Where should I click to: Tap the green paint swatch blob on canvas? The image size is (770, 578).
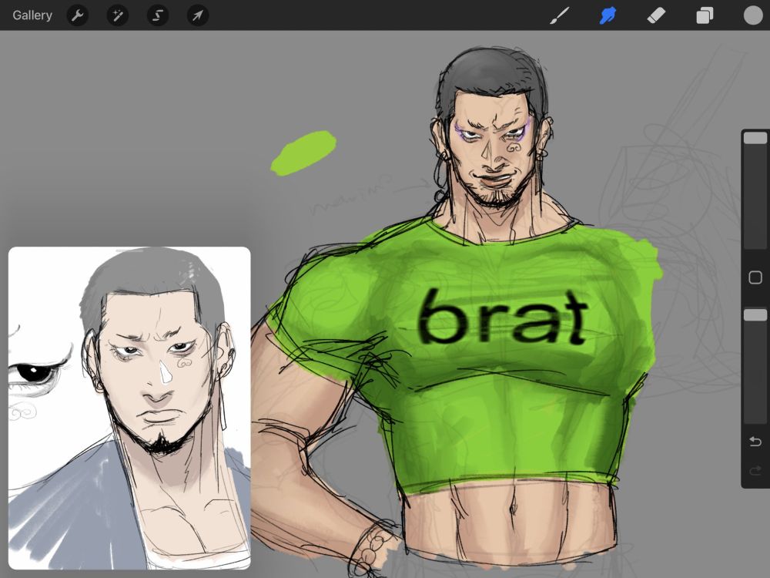coord(303,153)
